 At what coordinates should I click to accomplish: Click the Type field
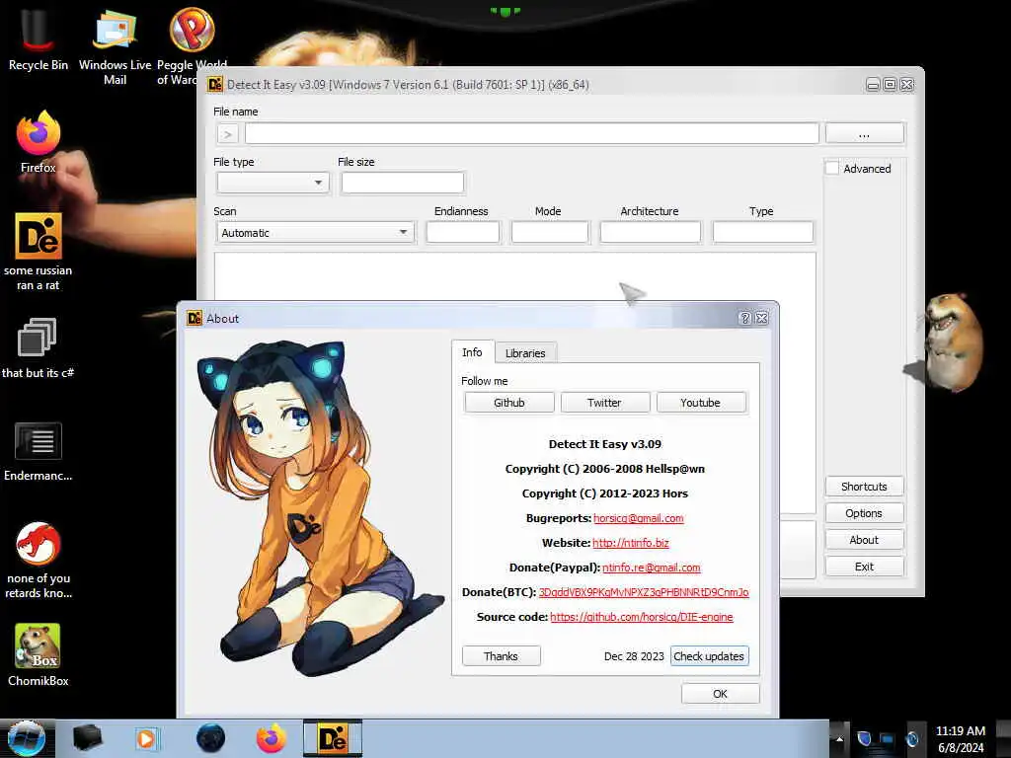click(763, 232)
